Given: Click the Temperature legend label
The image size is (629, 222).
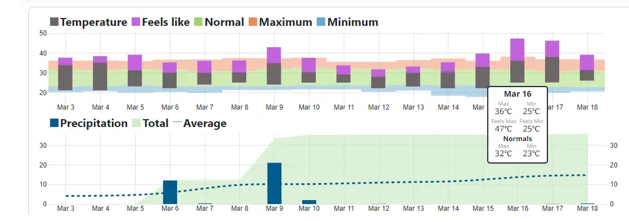Looking at the screenshot, I should tap(93, 22).
